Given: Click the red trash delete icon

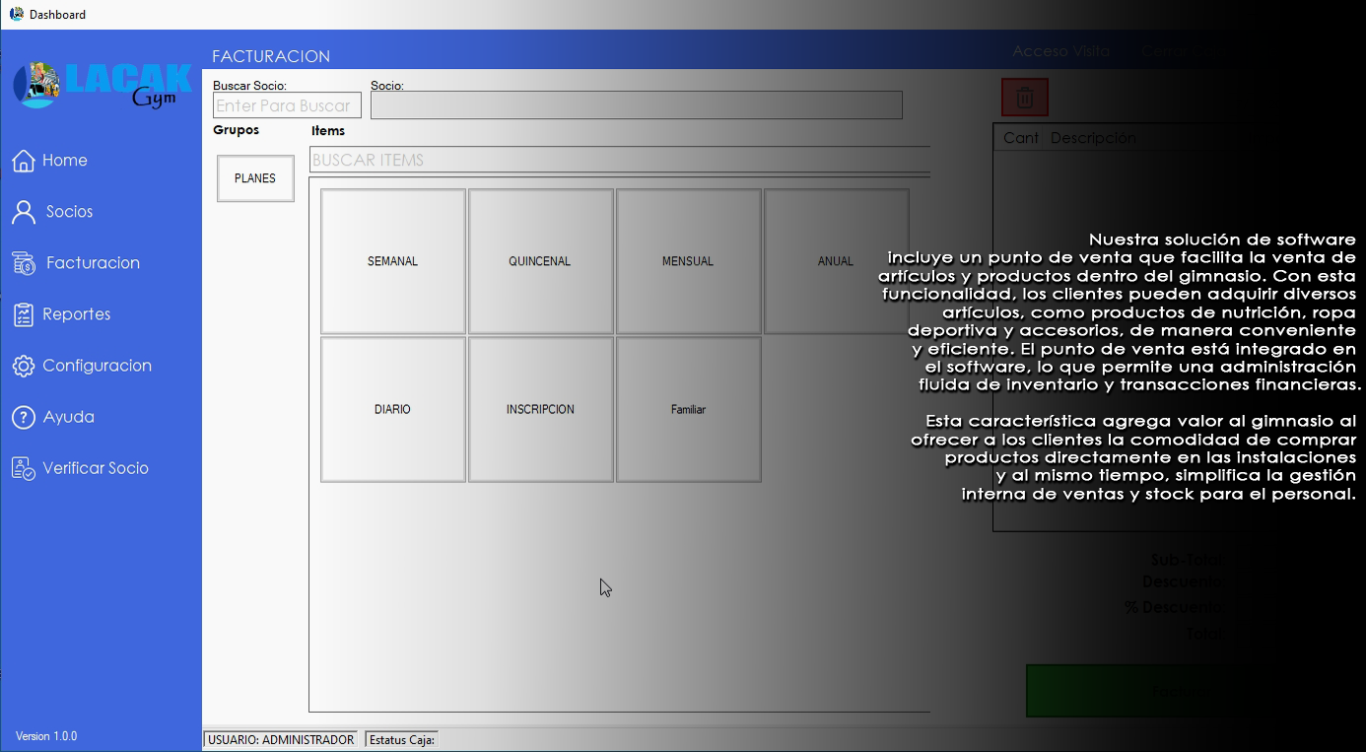Looking at the screenshot, I should [1024, 98].
